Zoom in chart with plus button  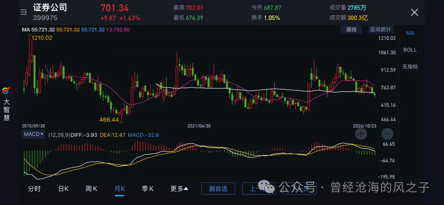click(x=361, y=134)
